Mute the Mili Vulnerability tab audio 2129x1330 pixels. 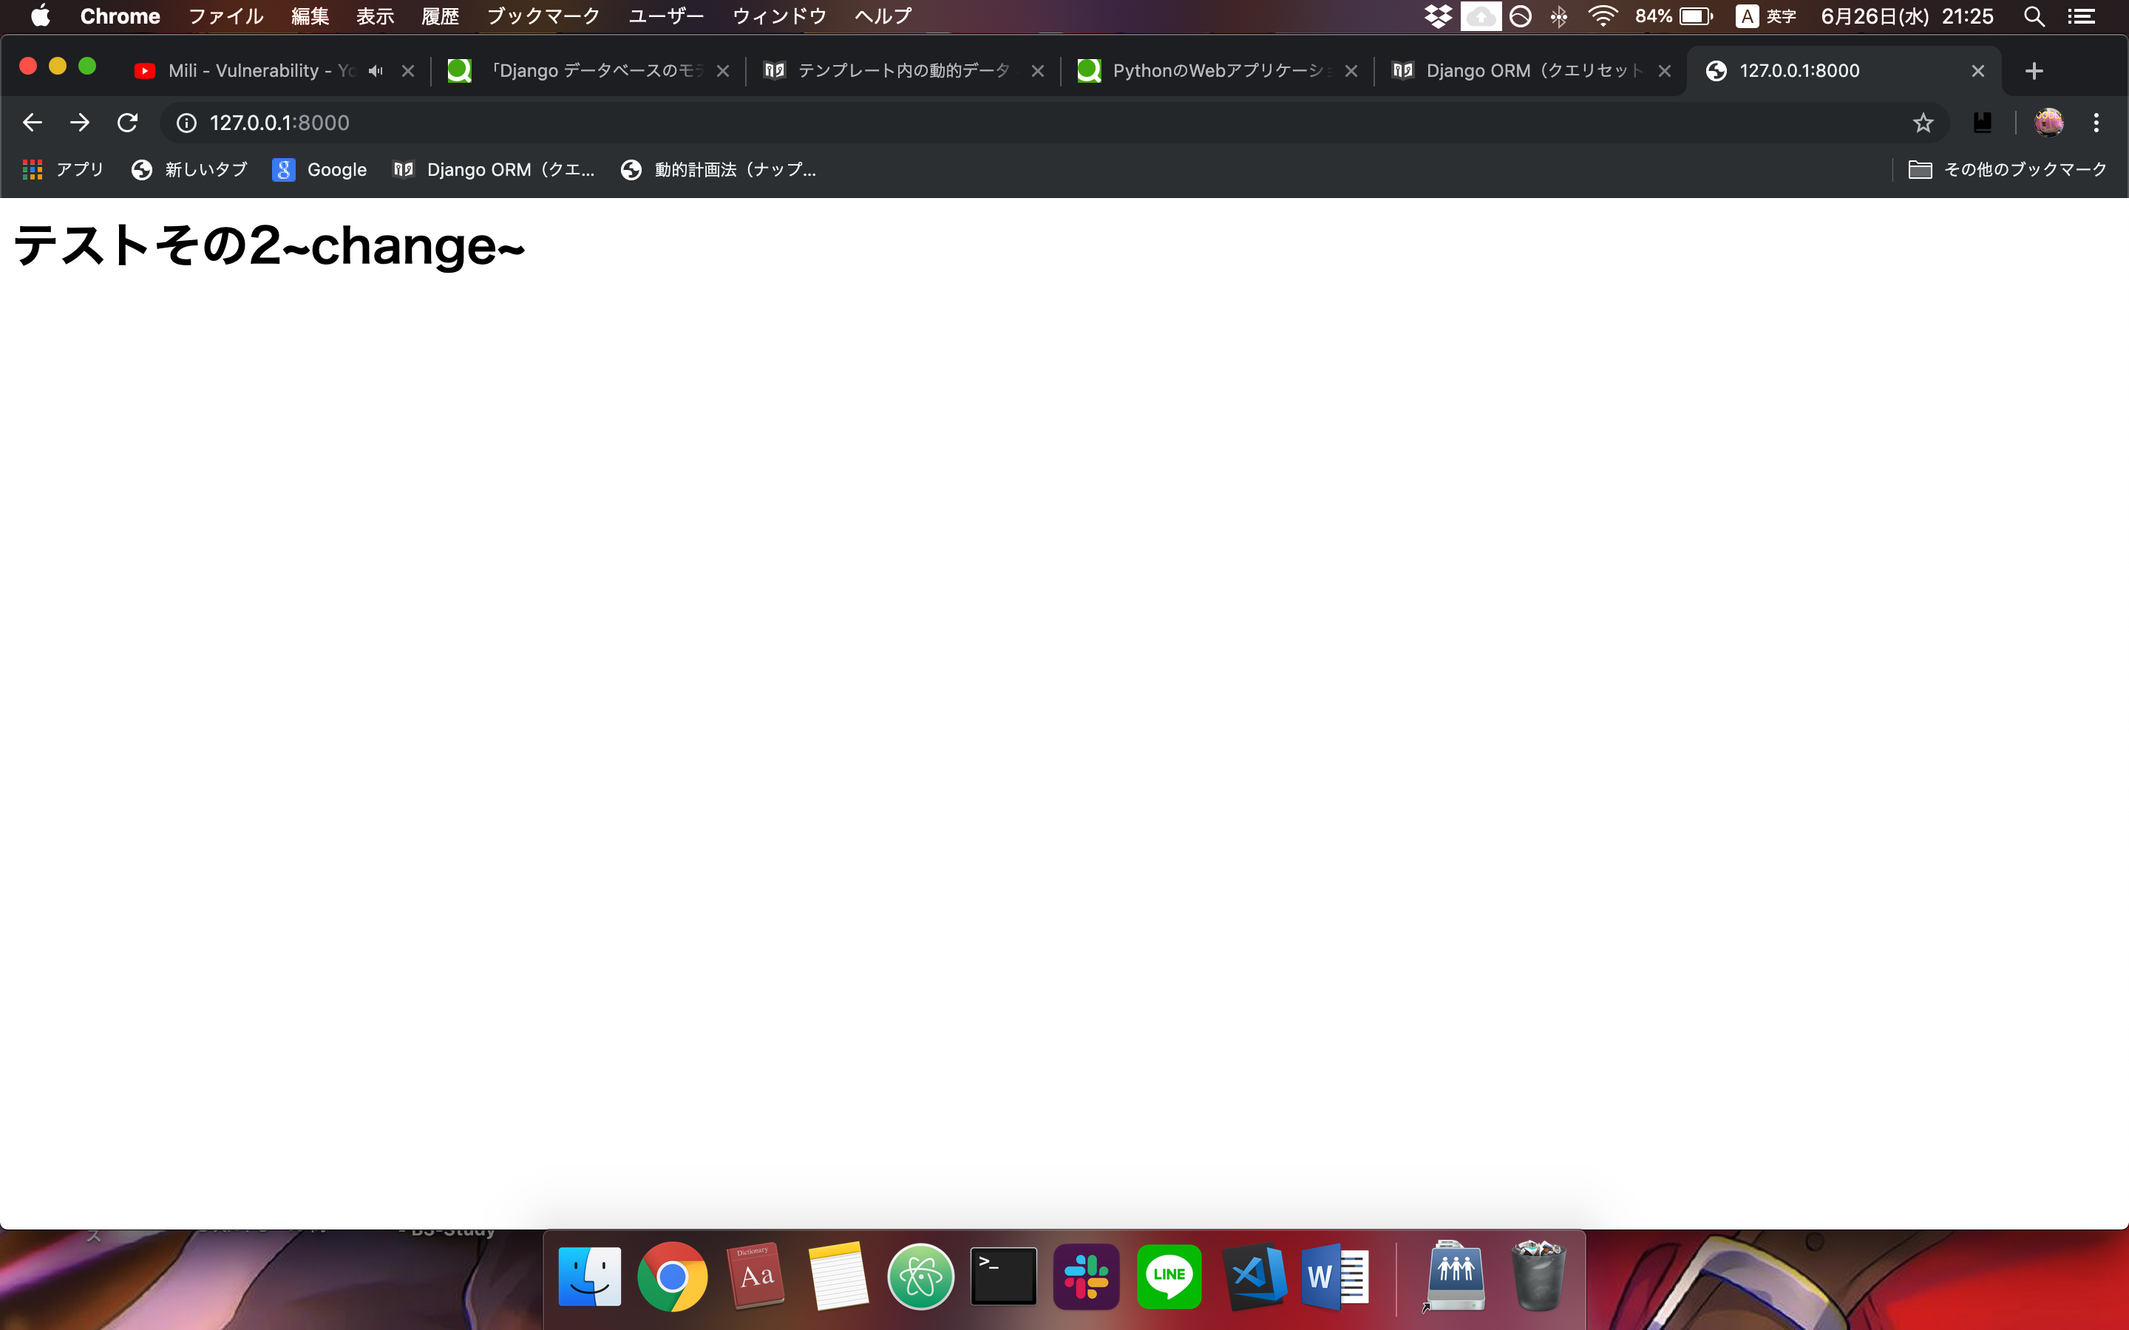(376, 71)
